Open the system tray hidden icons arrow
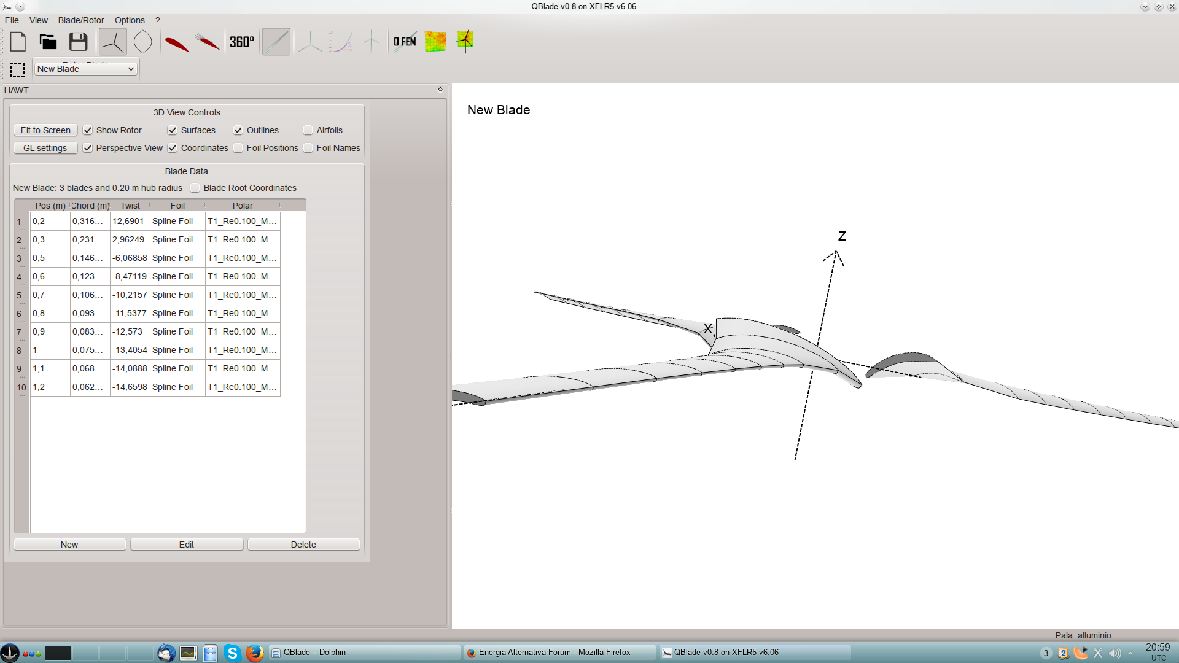The image size is (1179, 663). point(1130,653)
